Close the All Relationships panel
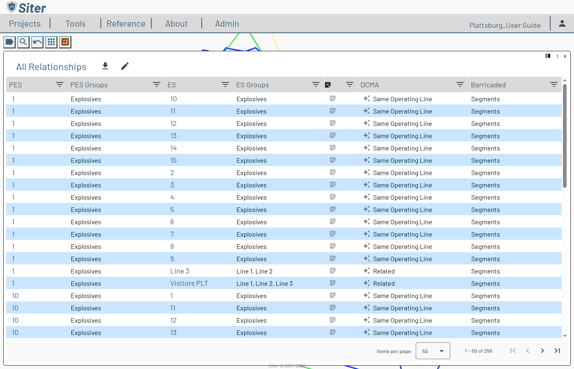 point(565,56)
